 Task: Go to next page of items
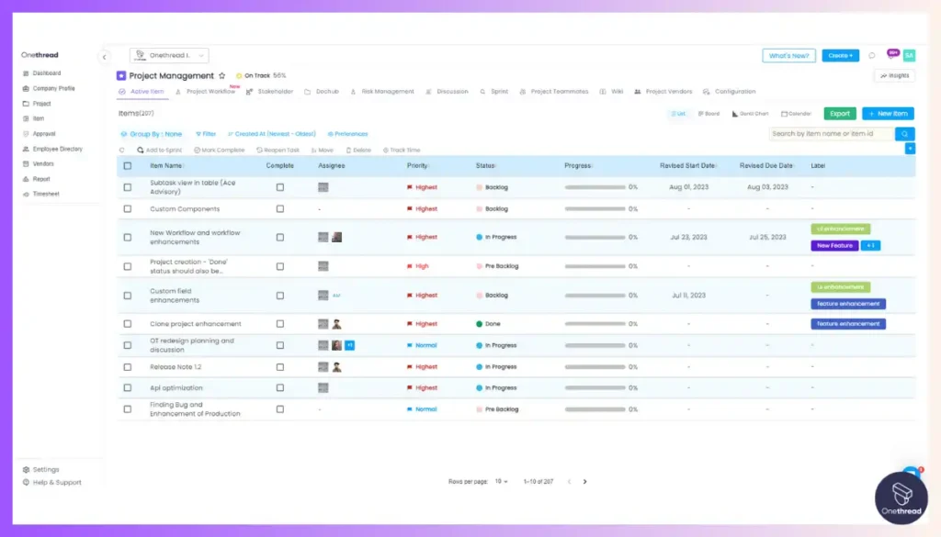pos(585,481)
